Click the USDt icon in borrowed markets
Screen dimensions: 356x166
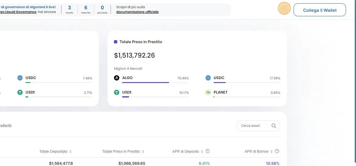point(117,92)
